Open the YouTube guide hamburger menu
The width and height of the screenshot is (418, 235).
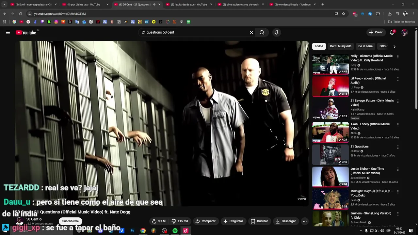[x=8, y=32]
